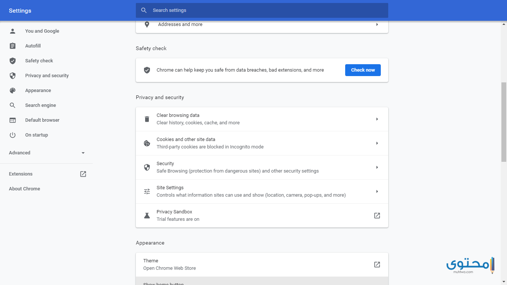Select Autofill in sidebar menu
Screen dimensions: 507x285
(x=33, y=46)
